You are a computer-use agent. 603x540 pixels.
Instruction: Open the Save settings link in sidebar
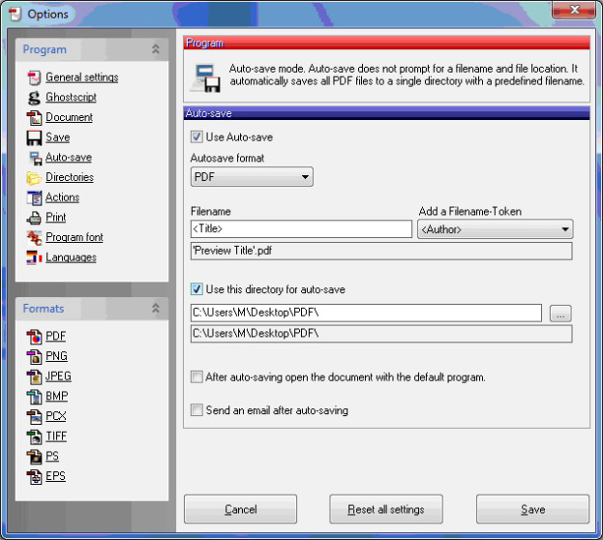tap(58, 137)
